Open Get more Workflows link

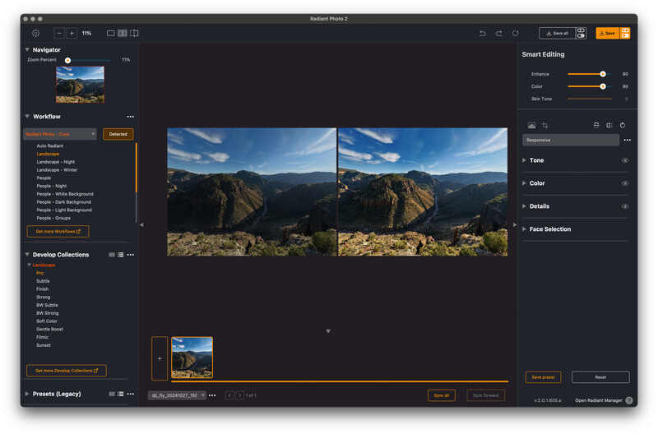click(58, 232)
